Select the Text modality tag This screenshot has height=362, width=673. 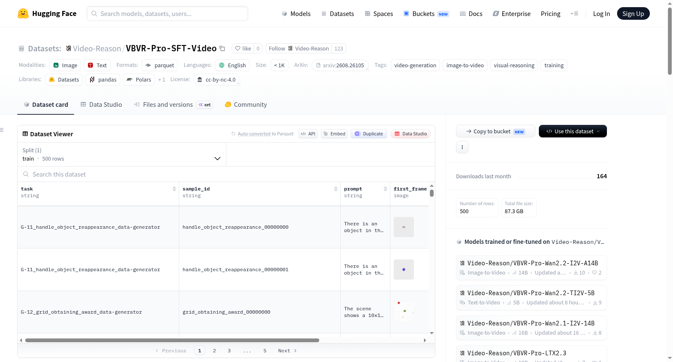[97, 65]
